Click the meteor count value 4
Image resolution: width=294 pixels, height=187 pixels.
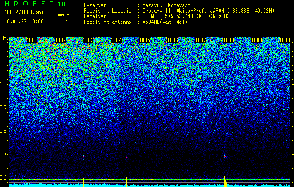click(66, 22)
